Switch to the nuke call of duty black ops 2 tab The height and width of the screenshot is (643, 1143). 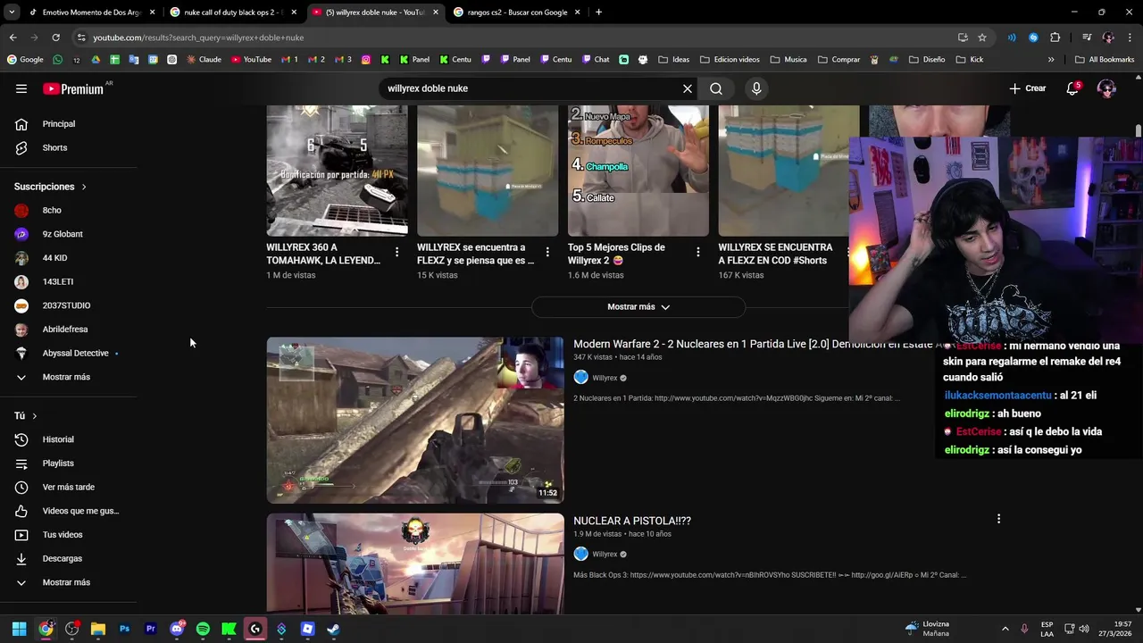(x=232, y=13)
